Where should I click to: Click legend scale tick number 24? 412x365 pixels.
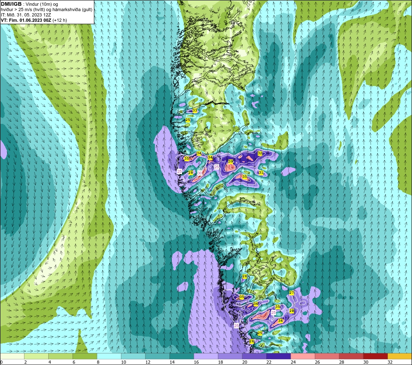[x=293, y=362]
